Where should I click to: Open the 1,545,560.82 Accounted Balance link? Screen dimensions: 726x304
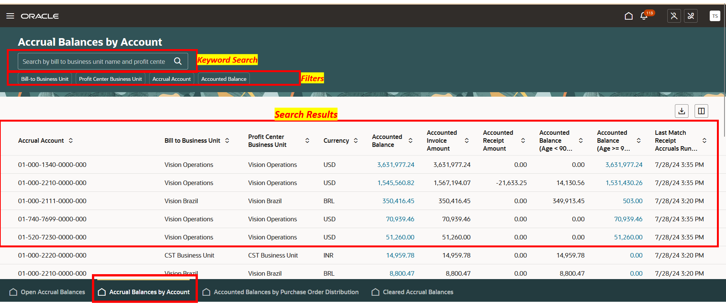tap(396, 183)
